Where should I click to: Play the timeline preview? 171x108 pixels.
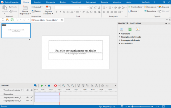(x=42, y=86)
